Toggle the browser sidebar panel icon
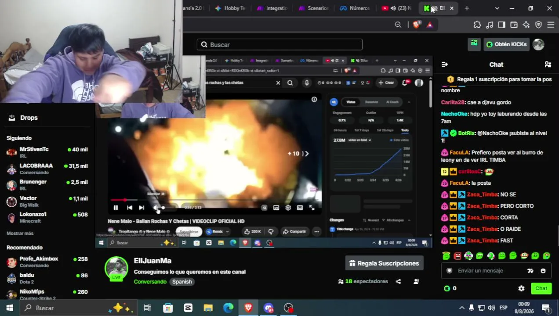The width and height of the screenshot is (559, 316). click(501, 25)
